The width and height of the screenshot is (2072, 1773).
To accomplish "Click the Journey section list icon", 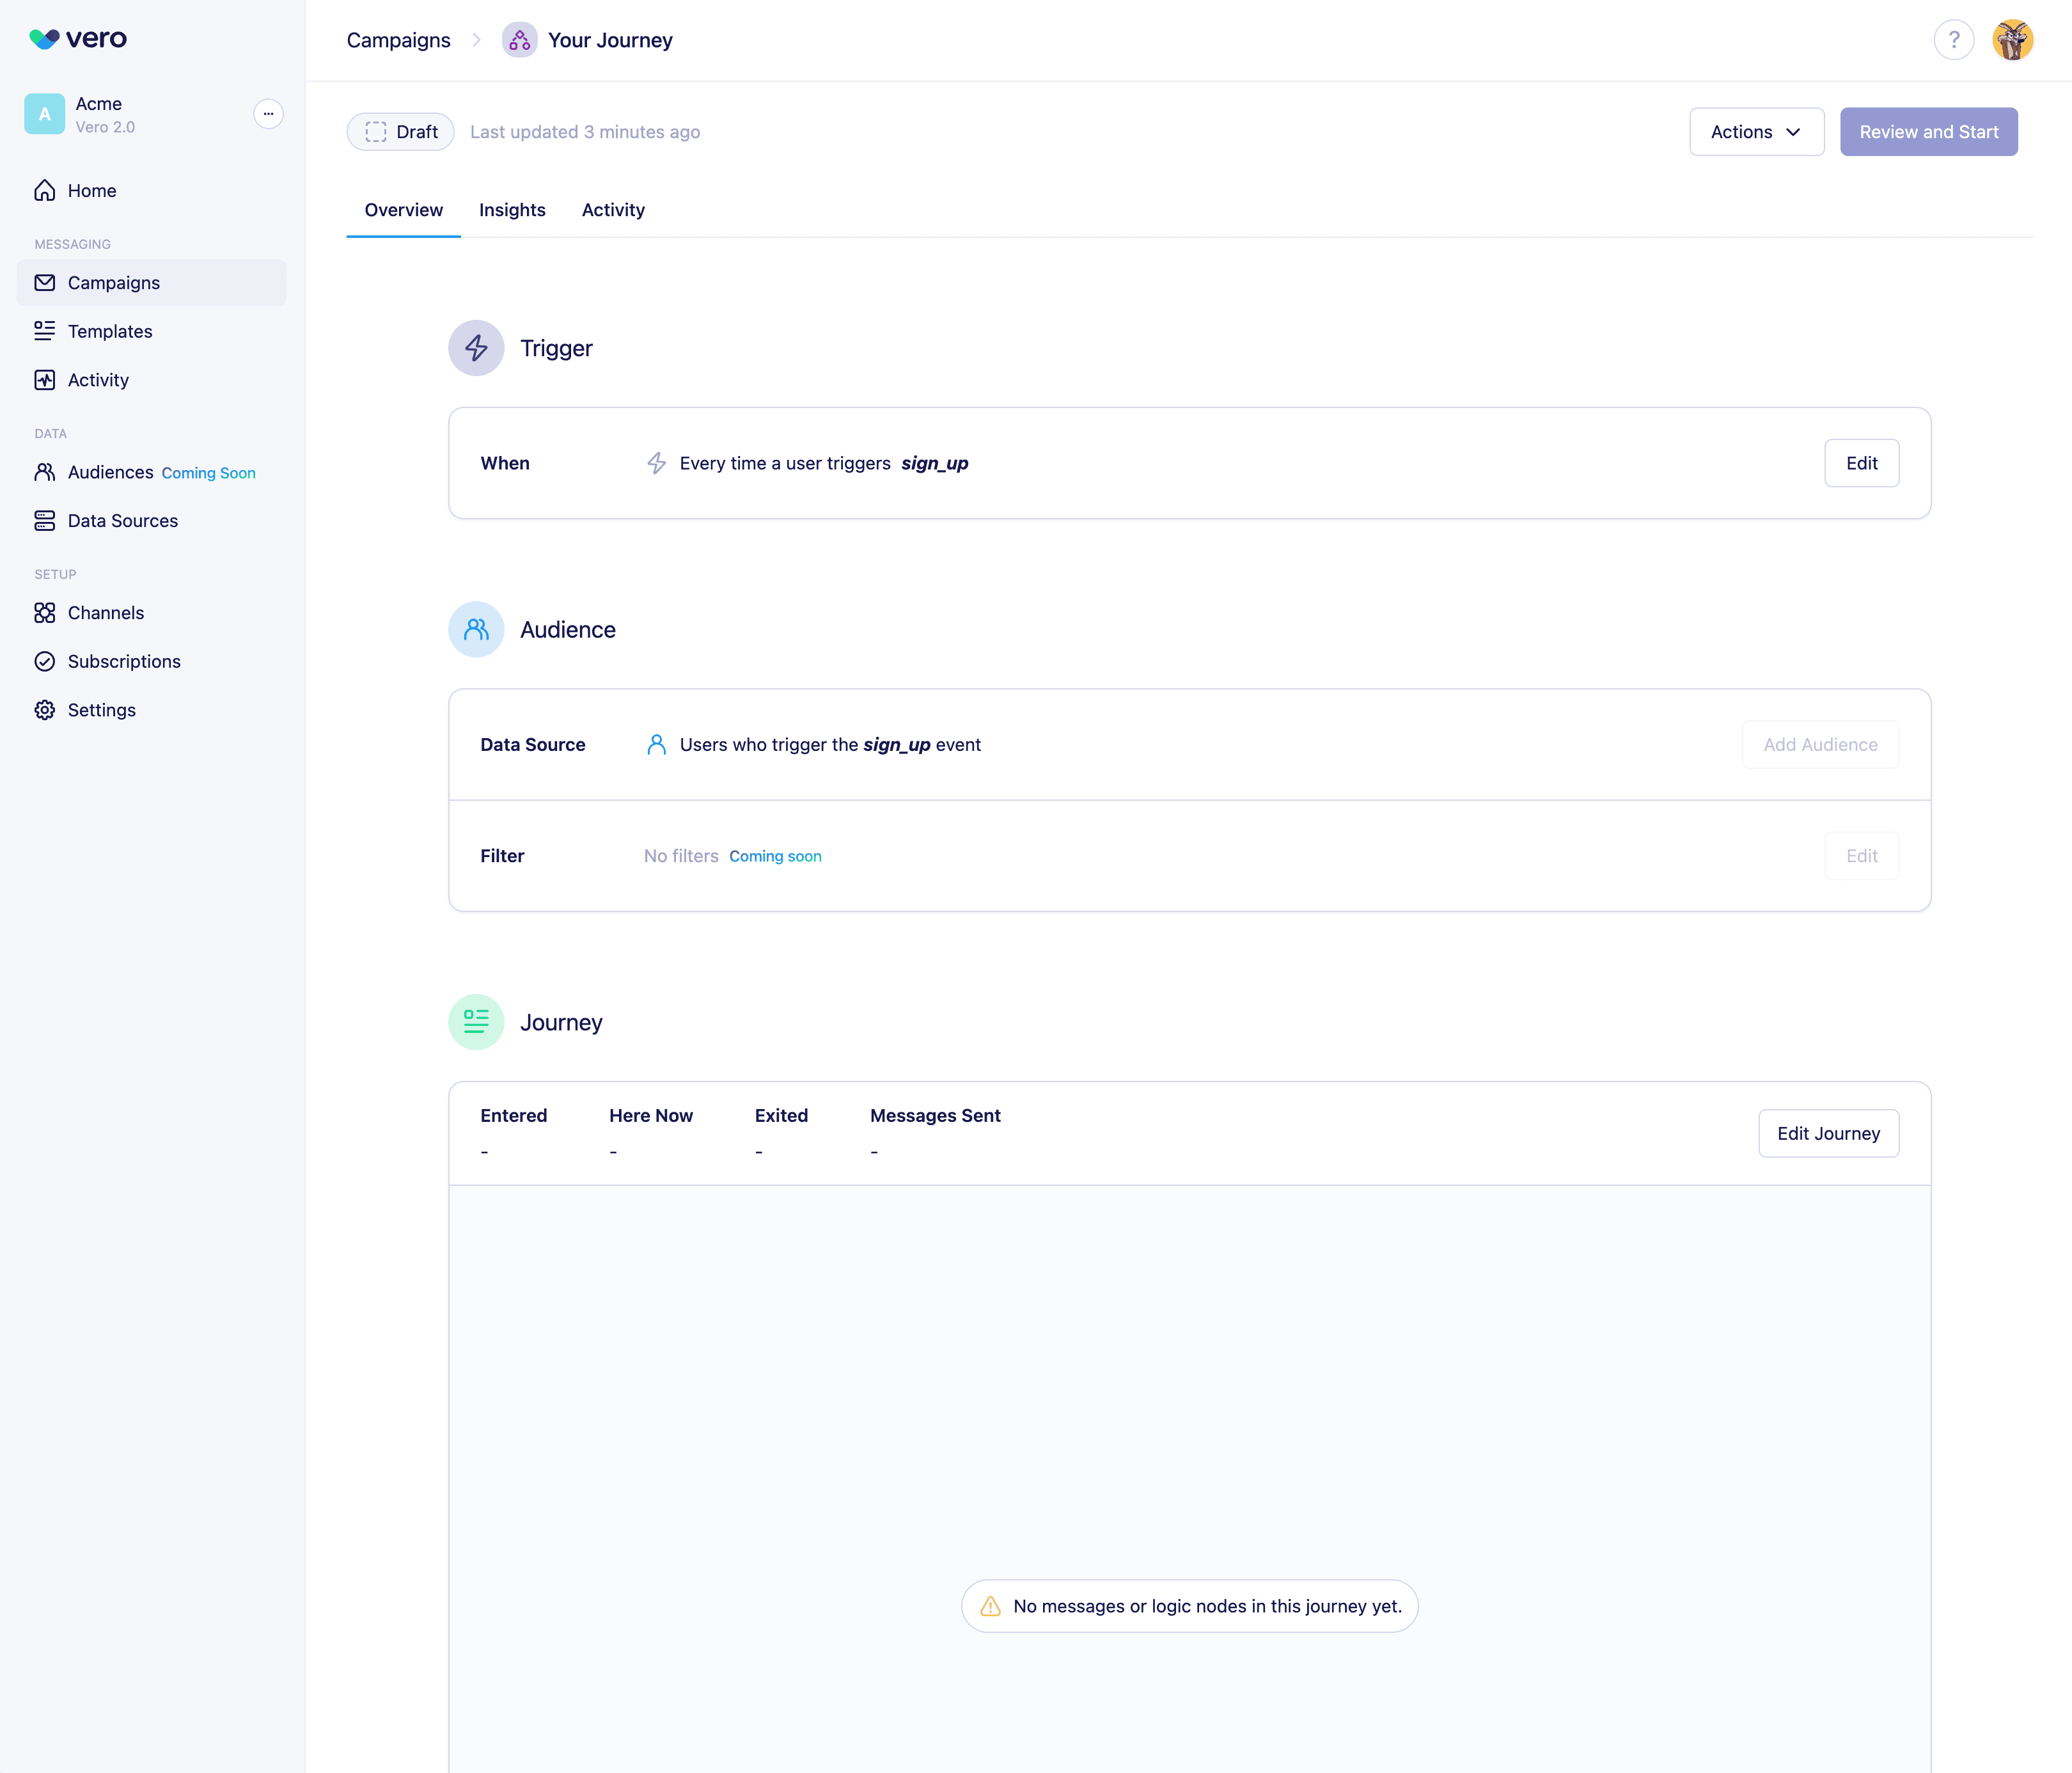I will coord(476,1021).
